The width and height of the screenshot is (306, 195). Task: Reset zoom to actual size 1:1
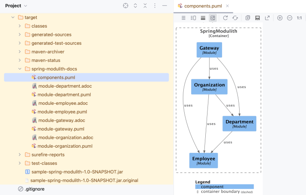pos(299,18)
